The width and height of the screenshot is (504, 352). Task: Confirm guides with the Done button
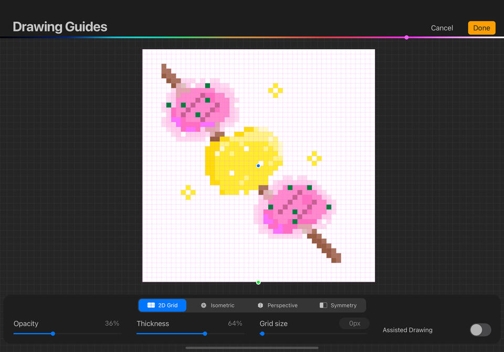(481, 28)
